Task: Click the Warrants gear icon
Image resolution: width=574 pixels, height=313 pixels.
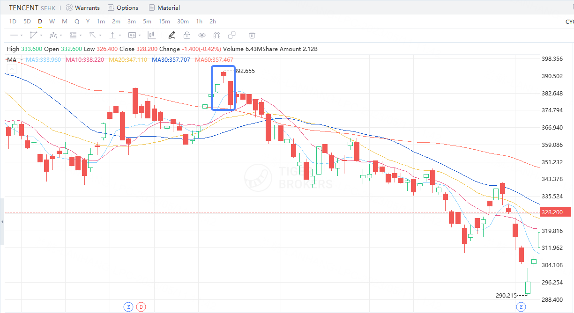Action: coord(69,7)
